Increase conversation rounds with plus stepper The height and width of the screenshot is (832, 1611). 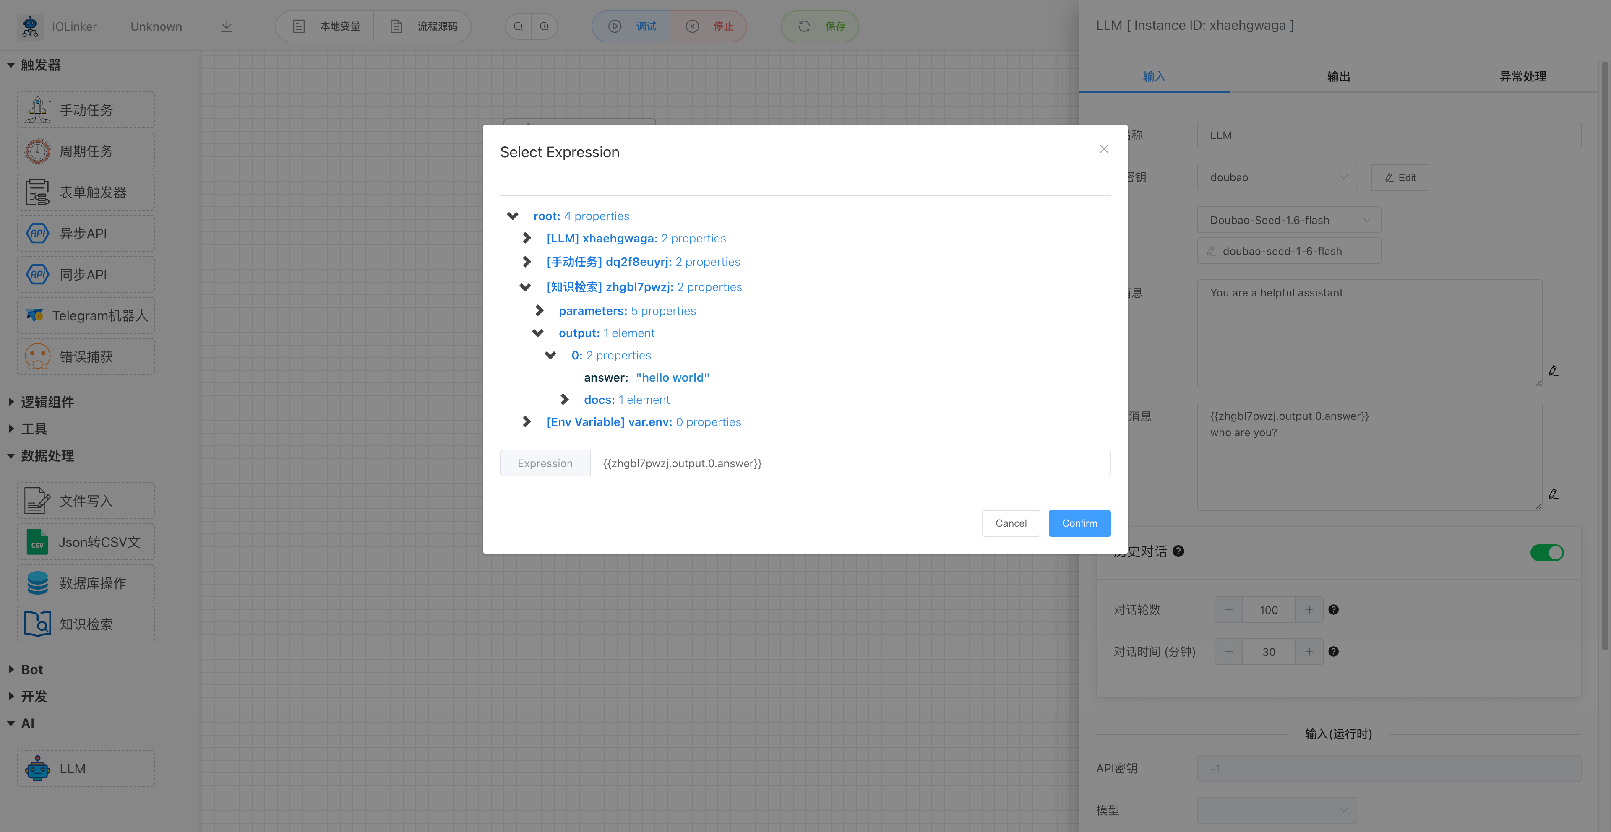pos(1309,609)
